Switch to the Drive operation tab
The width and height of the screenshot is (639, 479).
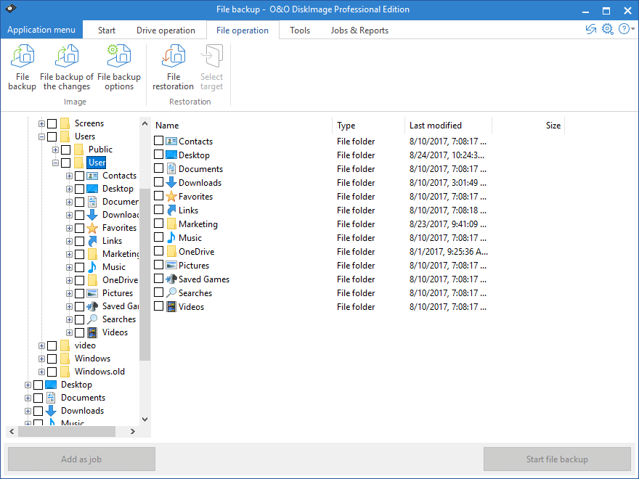pos(166,30)
